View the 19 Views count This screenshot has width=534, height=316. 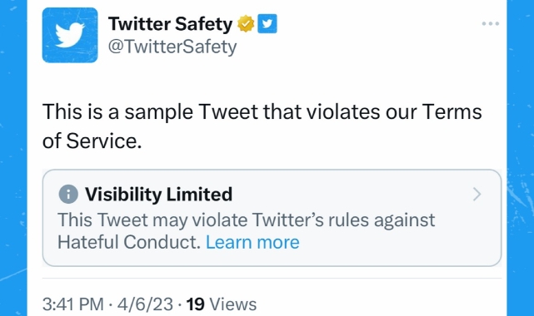(x=222, y=304)
